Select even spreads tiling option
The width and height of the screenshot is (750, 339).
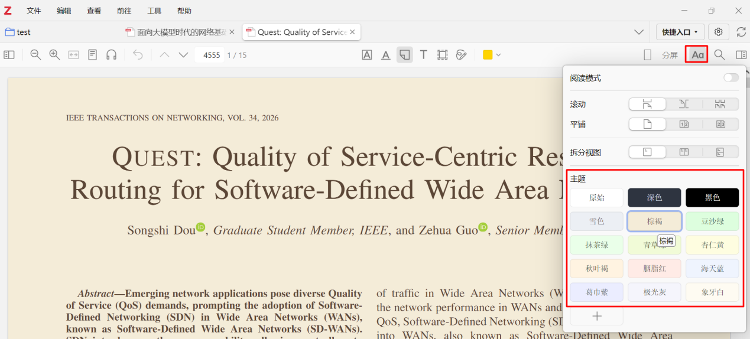(x=720, y=124)
